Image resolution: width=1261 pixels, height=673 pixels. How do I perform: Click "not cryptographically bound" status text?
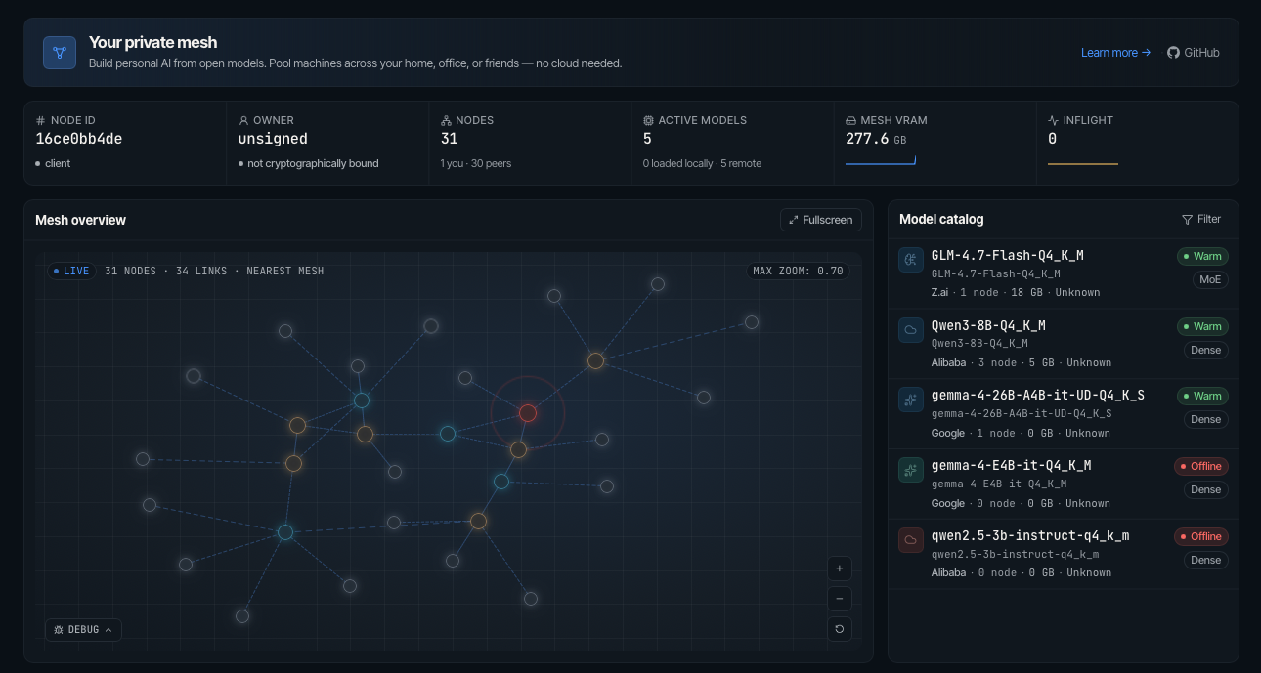tap(313, 163)
